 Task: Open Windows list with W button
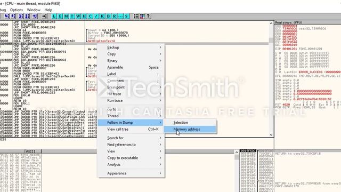click(78, 16)
